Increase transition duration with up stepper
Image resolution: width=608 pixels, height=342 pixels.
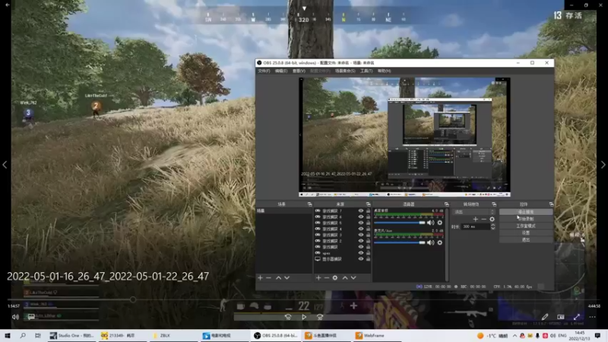pos(492,225)
